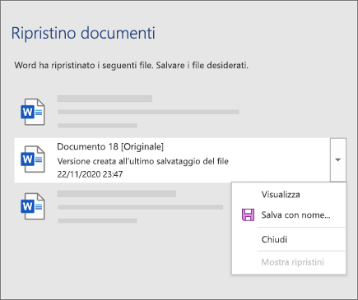Click the purple floppy disk save icon
Image resolution: width=358 pixels, height=300 pixels.
(x=248, y=215)
